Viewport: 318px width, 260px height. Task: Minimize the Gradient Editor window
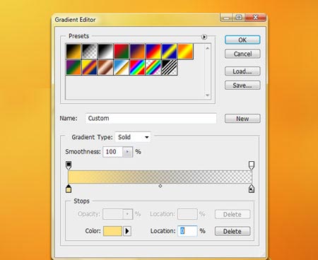tap(227, 18)
